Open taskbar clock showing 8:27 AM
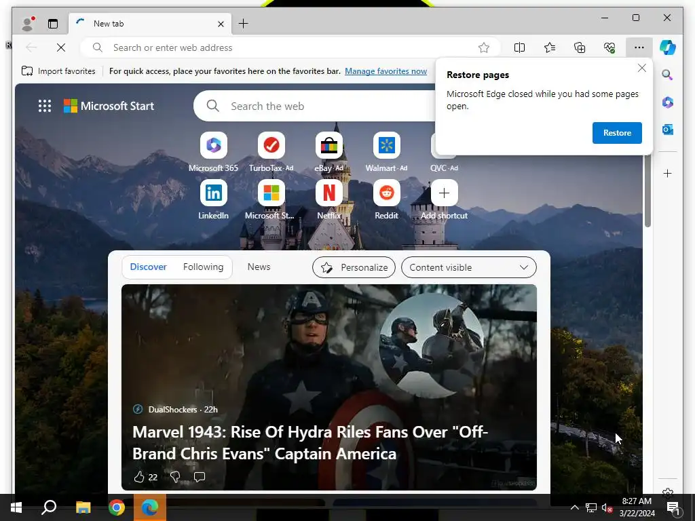Image resolution: width=695 pixels, height=521 pixels. click(637, 507)
